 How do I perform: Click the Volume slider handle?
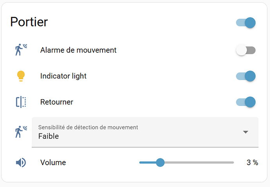point(160,162)
